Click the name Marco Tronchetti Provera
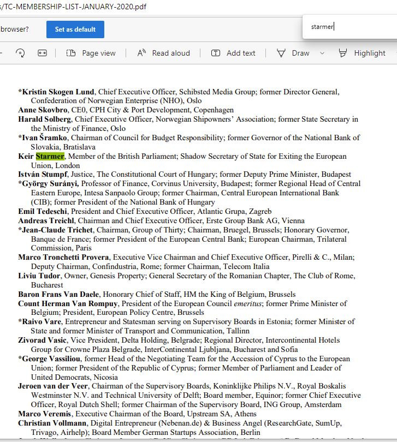397x442 pixels. click(64, 257)
